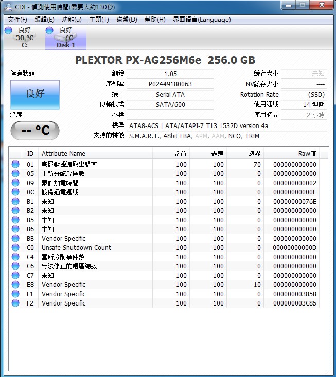Click the status orb of attribute 09
Viewport: 336px width, 377px height.
click(x=15, y=183)
